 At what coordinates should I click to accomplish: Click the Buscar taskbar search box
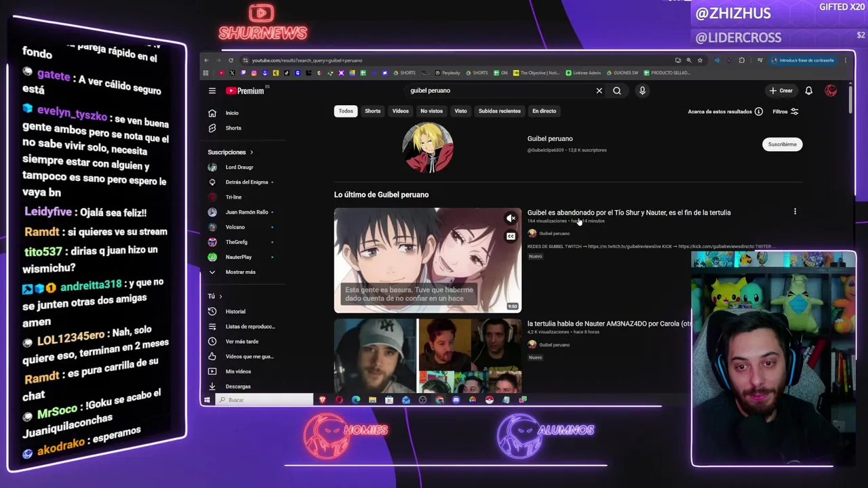click(264, 400)
